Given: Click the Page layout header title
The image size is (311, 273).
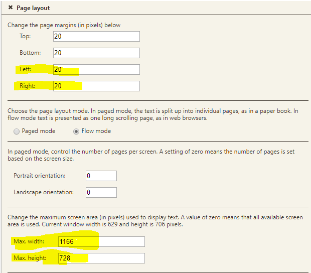Looking at the screenshot, I should (33, 8).
